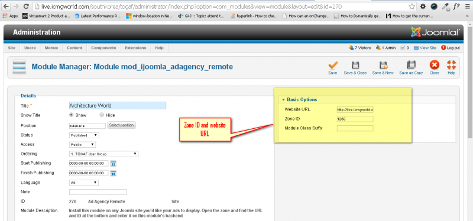
Task: Open the Chrome hamburger menu
Action: 467,6
